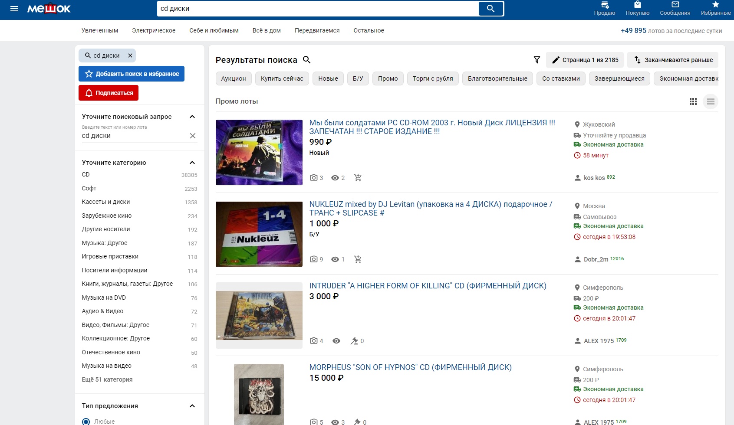
Task: Open the Покупаю buying section
Action: coord(638,9)
